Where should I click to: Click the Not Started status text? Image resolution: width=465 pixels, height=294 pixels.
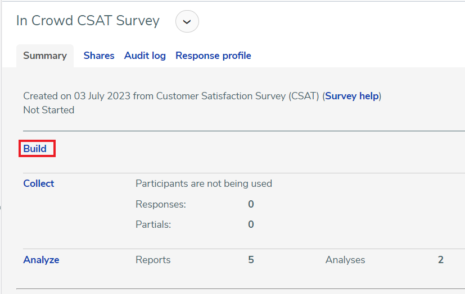(49, 110)
